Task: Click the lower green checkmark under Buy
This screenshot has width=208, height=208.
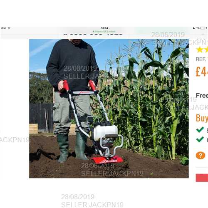Action: pyautogui.click(x=200, y=139)
